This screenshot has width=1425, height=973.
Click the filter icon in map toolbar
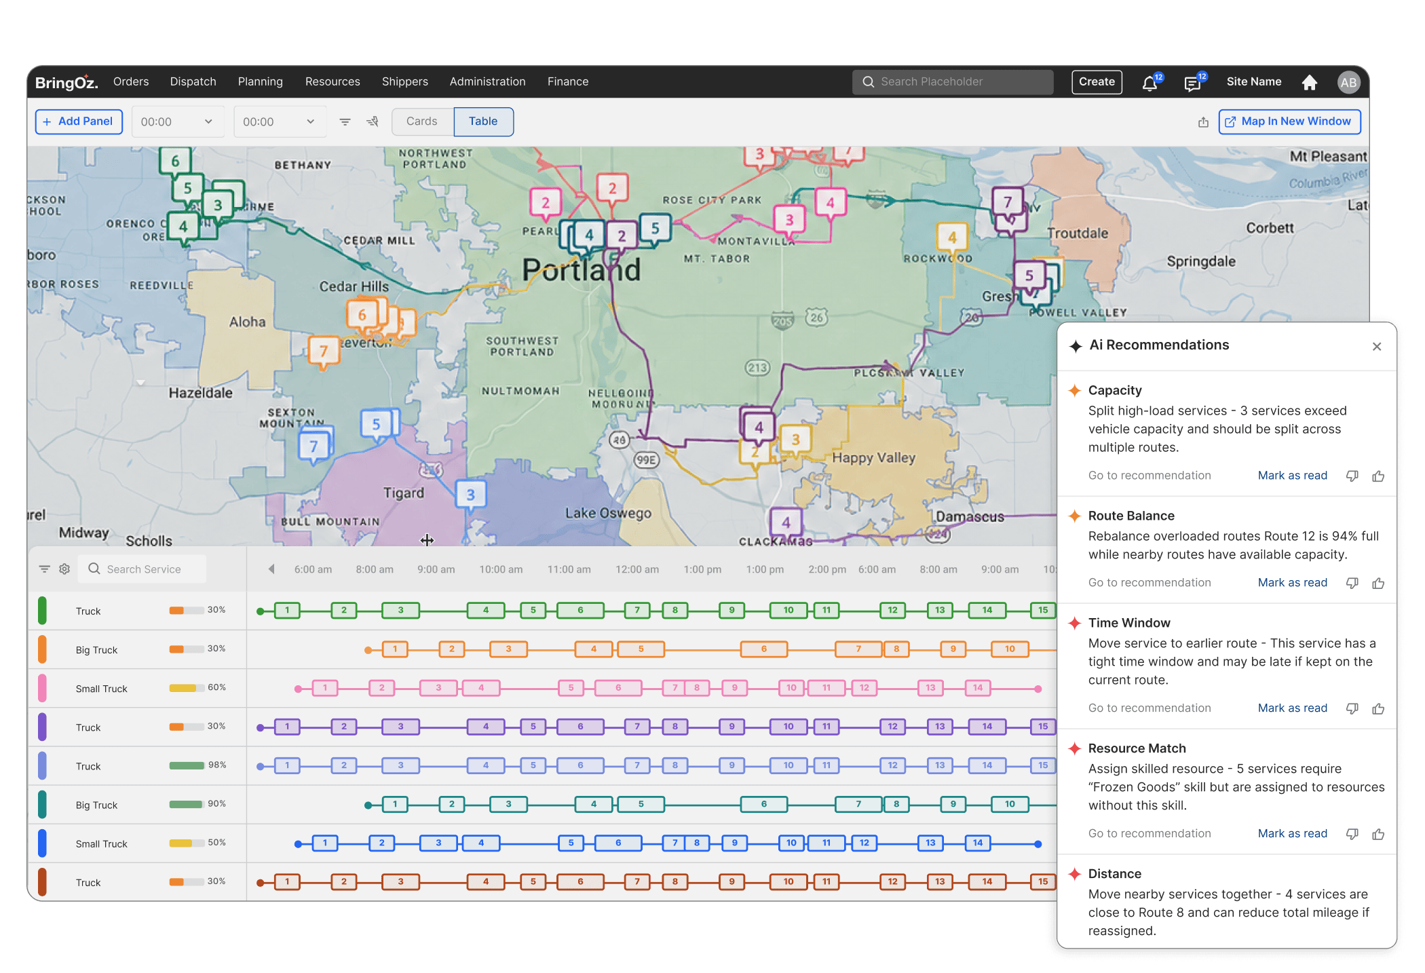345,121
